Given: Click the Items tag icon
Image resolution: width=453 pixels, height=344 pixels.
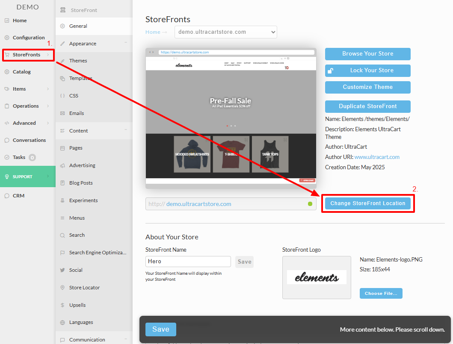Looking at the screenshot, I should [7, 89].
